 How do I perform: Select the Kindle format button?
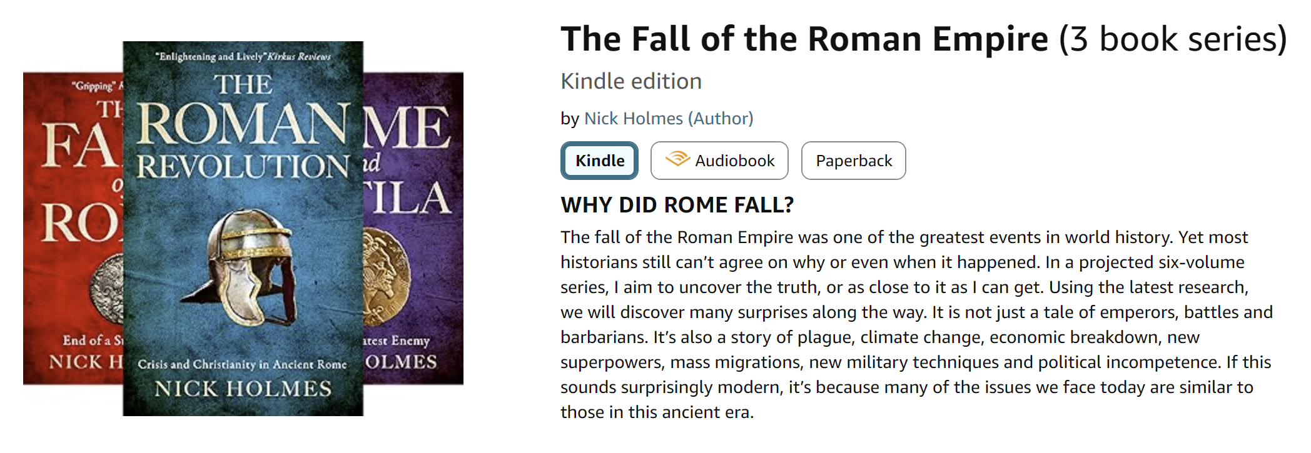click(x=599, y=161)
